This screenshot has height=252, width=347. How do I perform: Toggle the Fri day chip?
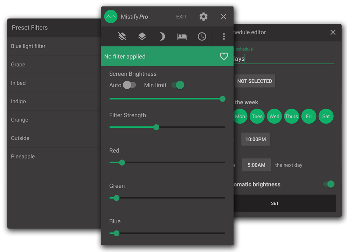(309, 116)
